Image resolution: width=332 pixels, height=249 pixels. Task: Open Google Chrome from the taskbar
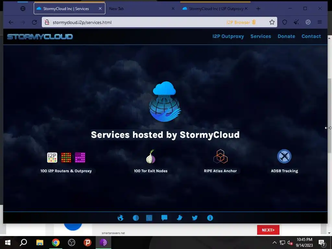point(56,243)
